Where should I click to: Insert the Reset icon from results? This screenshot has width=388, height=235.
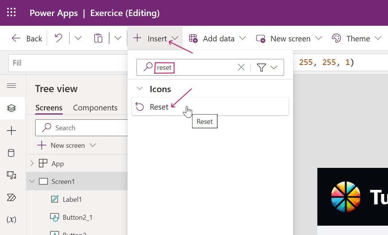click(x=210, y=107)
